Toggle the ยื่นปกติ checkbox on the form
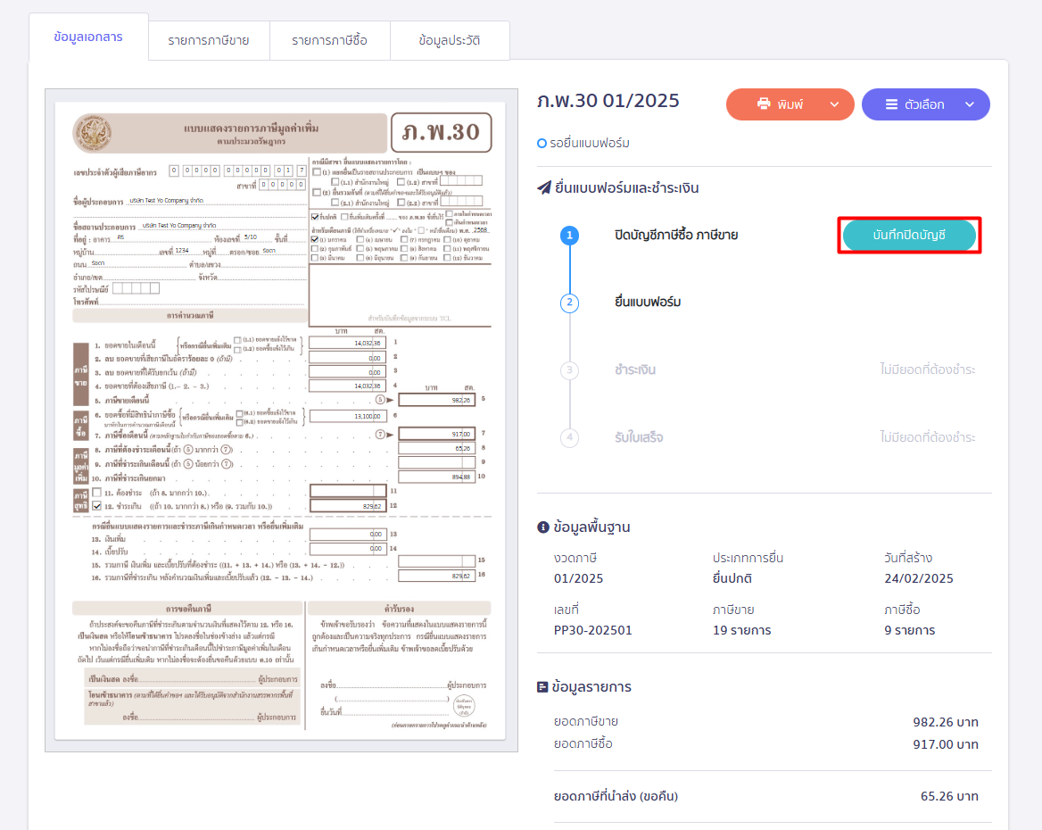 [x=314, y=217]
